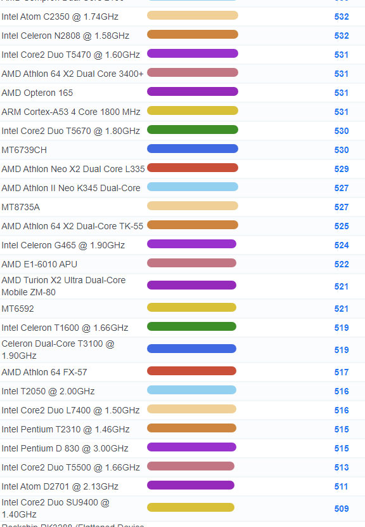The height and width of the screenshot is (527, 365).
Task: Click the score 531 for Core2 Duo T5470
Action: (342, 55)
